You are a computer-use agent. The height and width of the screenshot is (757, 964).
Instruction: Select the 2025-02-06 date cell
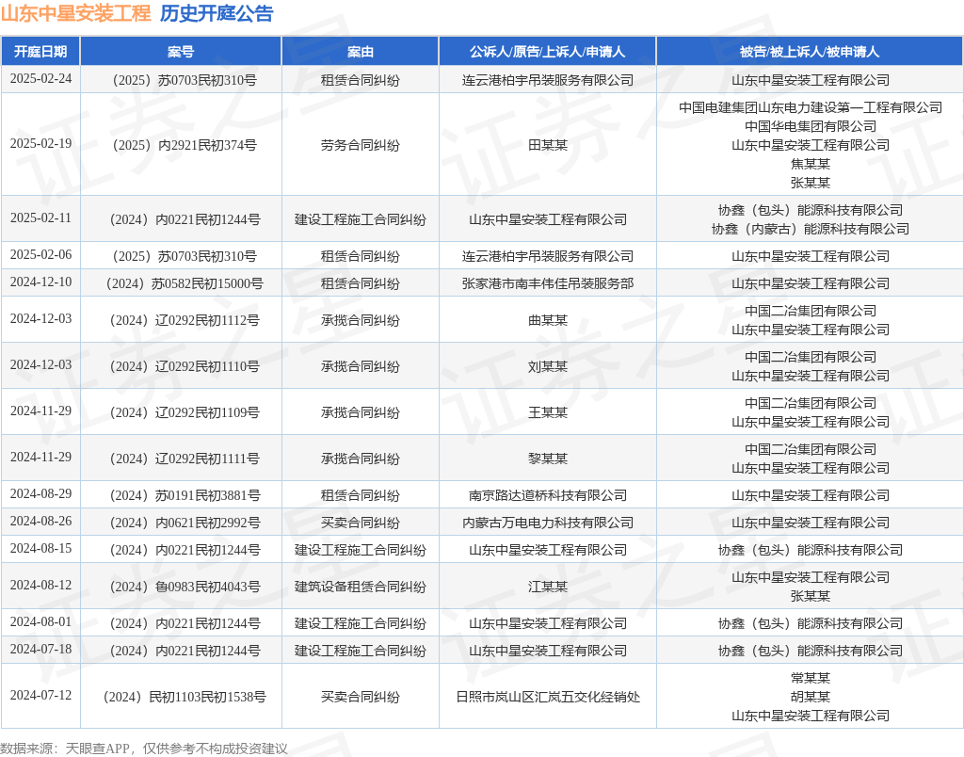click(40, 254)
